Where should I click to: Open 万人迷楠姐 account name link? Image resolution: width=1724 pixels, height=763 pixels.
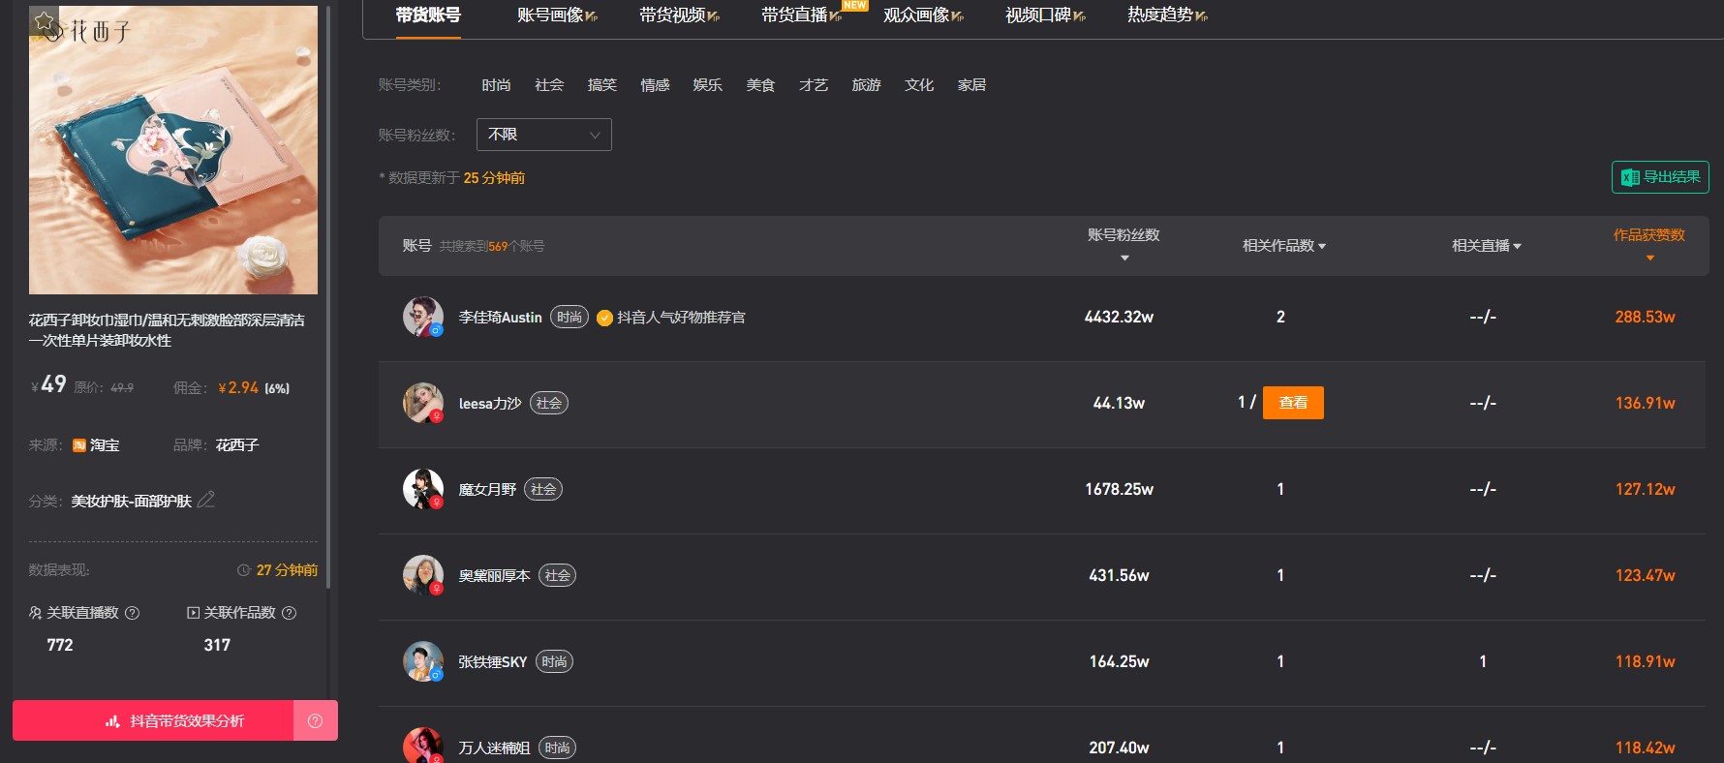tap(494, 748)
